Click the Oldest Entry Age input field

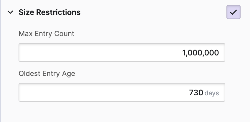[122, 93]
